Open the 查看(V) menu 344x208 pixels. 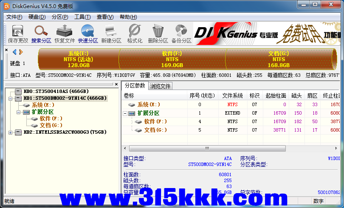(x=105, y=17)
